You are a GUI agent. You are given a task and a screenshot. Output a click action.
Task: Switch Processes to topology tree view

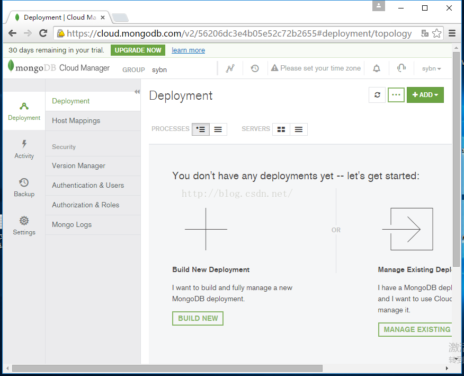pos(201,129)
